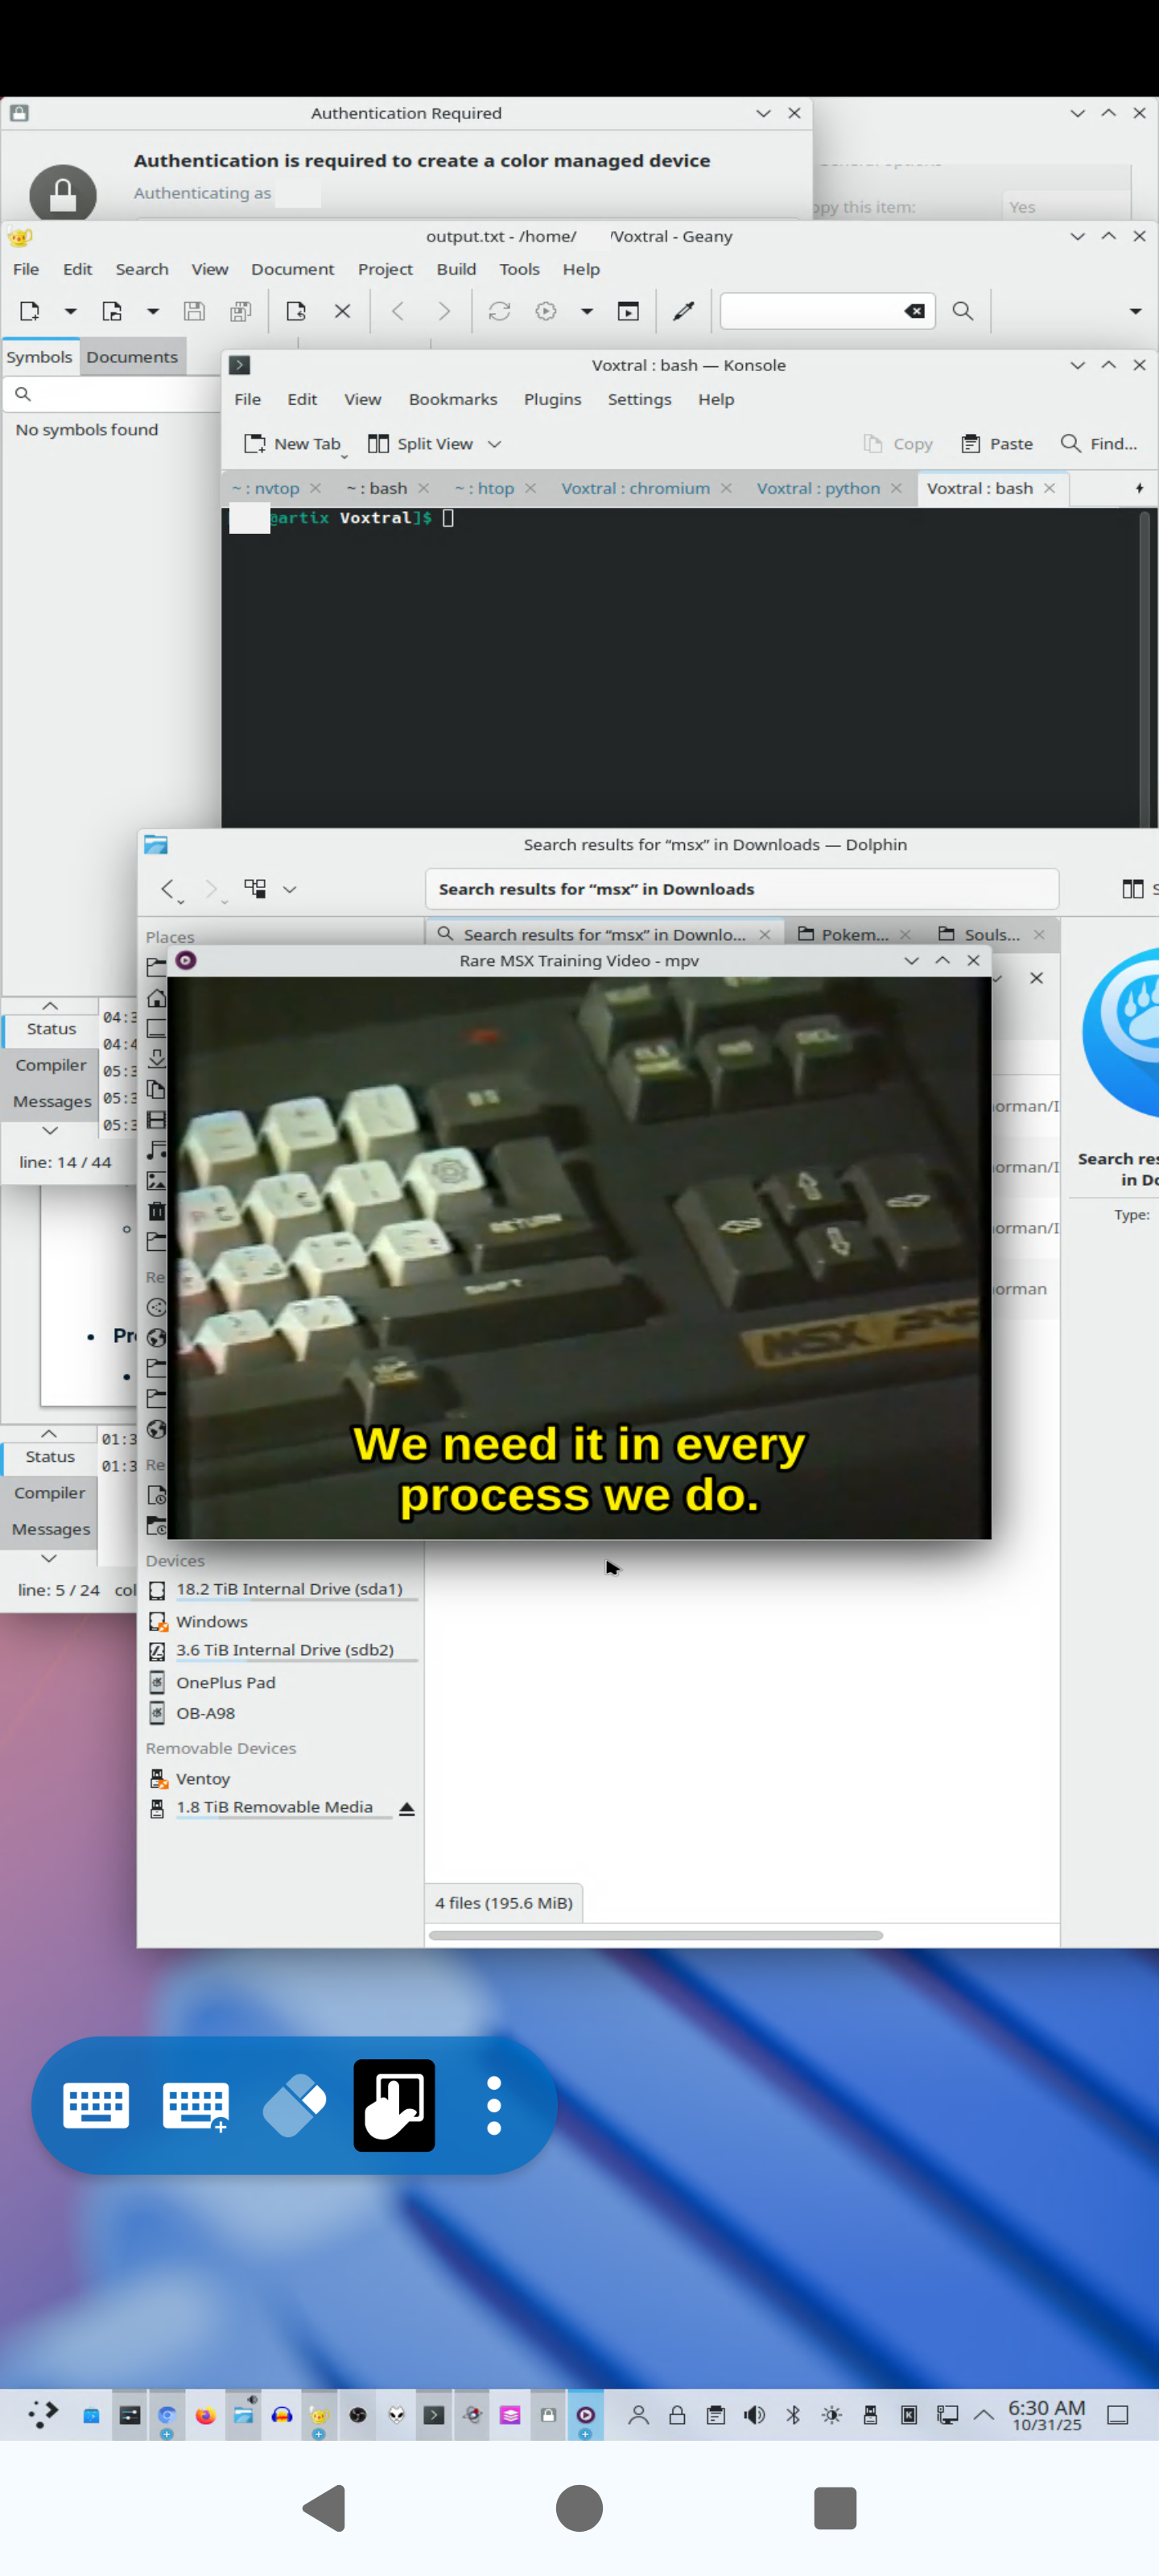Open the virtual keyboard from floating toolbar

pos(96,2105)
